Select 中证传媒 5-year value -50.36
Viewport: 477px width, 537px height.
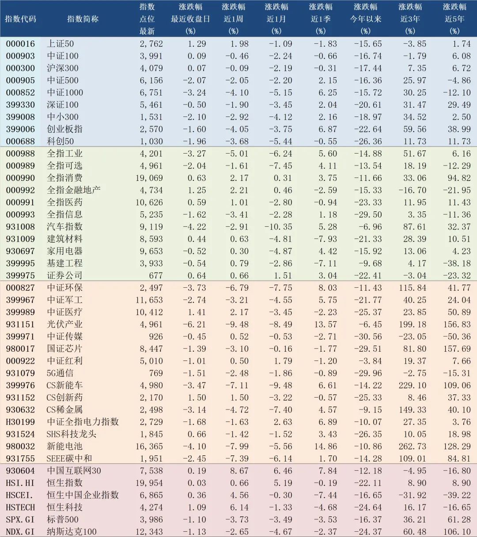[457, 337]
